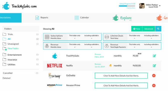The width and height of the screenshot is (168, 91).
Task: Remove the Amazon Prime entry
Action: coord(154,86)
